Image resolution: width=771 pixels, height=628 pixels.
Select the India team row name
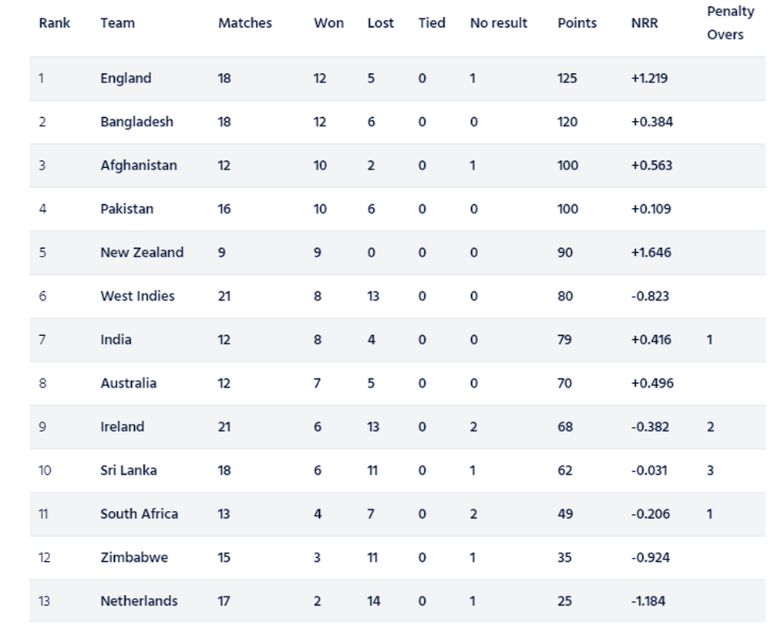[116, 340]
